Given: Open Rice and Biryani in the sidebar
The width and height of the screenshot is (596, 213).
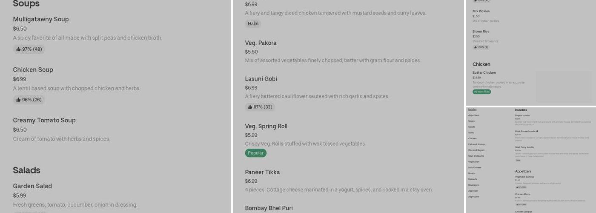Looking at the screenshot, I should click(476, 150).
